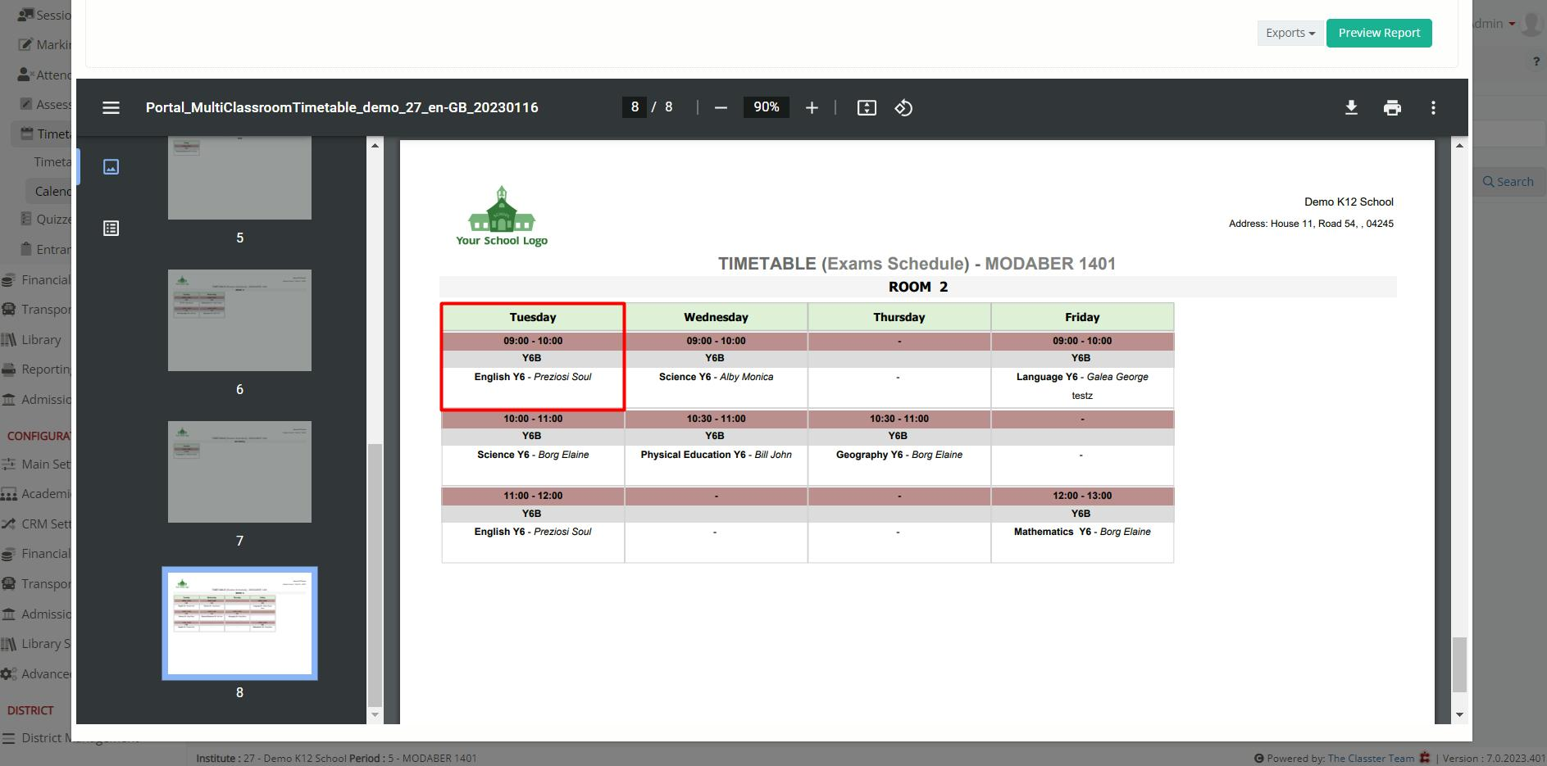This screenshot has height=766, width=1547.
Task: Print the timetable PDF
Action: coord(1392,107)
